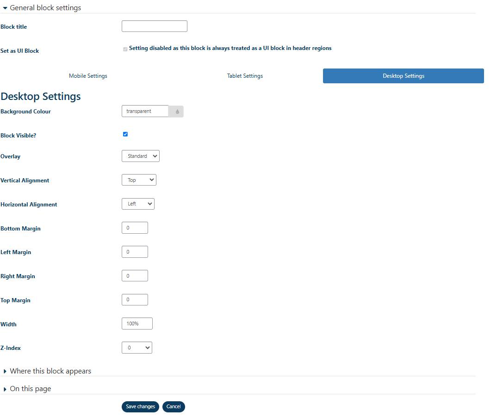Viewport: 503px width, 417px height.
Task: Switch to the Mobile Settings tab
Action: click(88, 75)
